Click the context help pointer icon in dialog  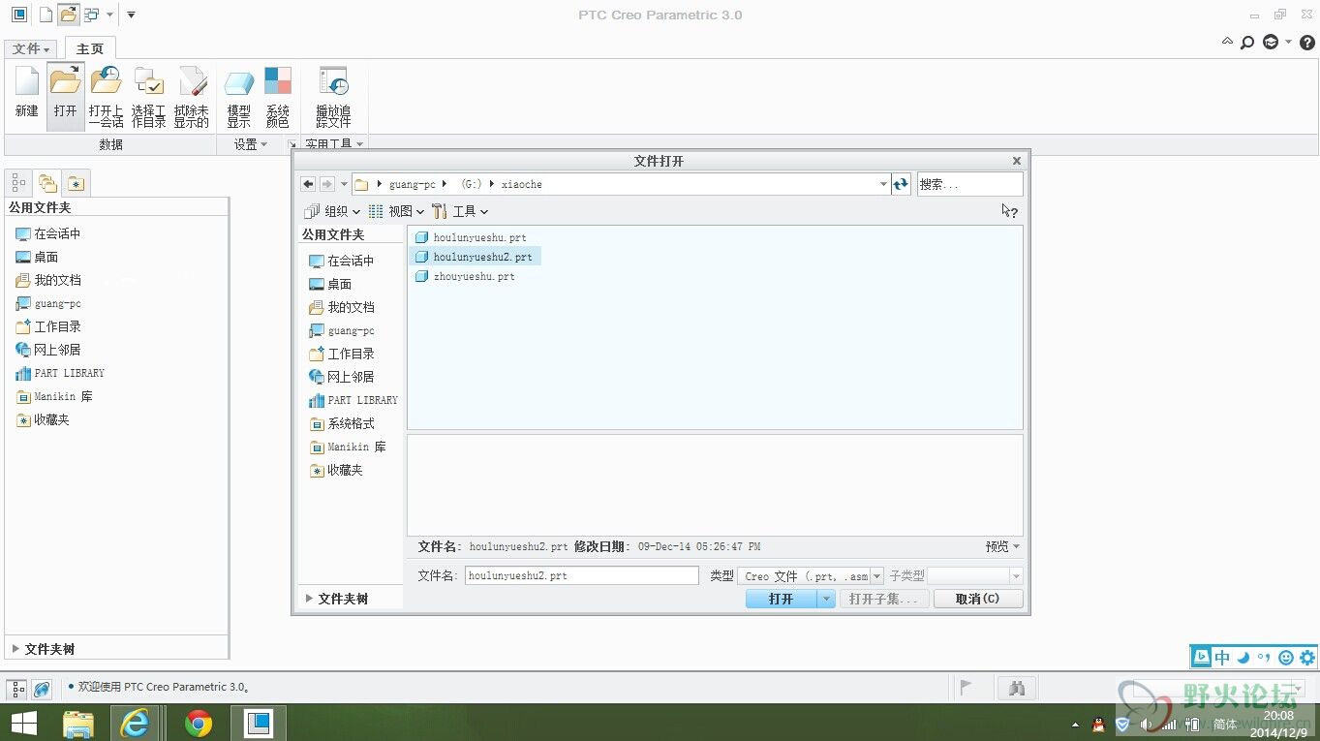pyautogui.click(x=1009, y=210)
